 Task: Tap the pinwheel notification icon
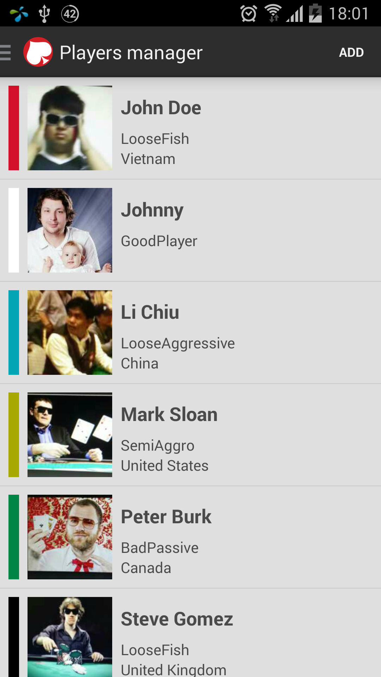19,14
